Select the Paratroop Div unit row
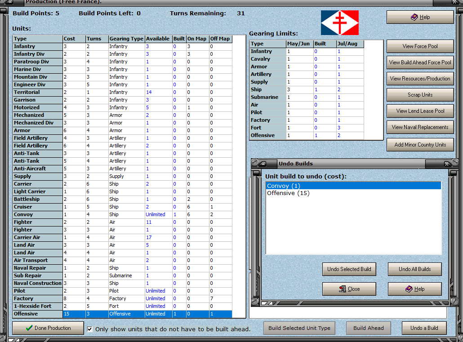Viewport: 463px width, 342px height. 123,62
